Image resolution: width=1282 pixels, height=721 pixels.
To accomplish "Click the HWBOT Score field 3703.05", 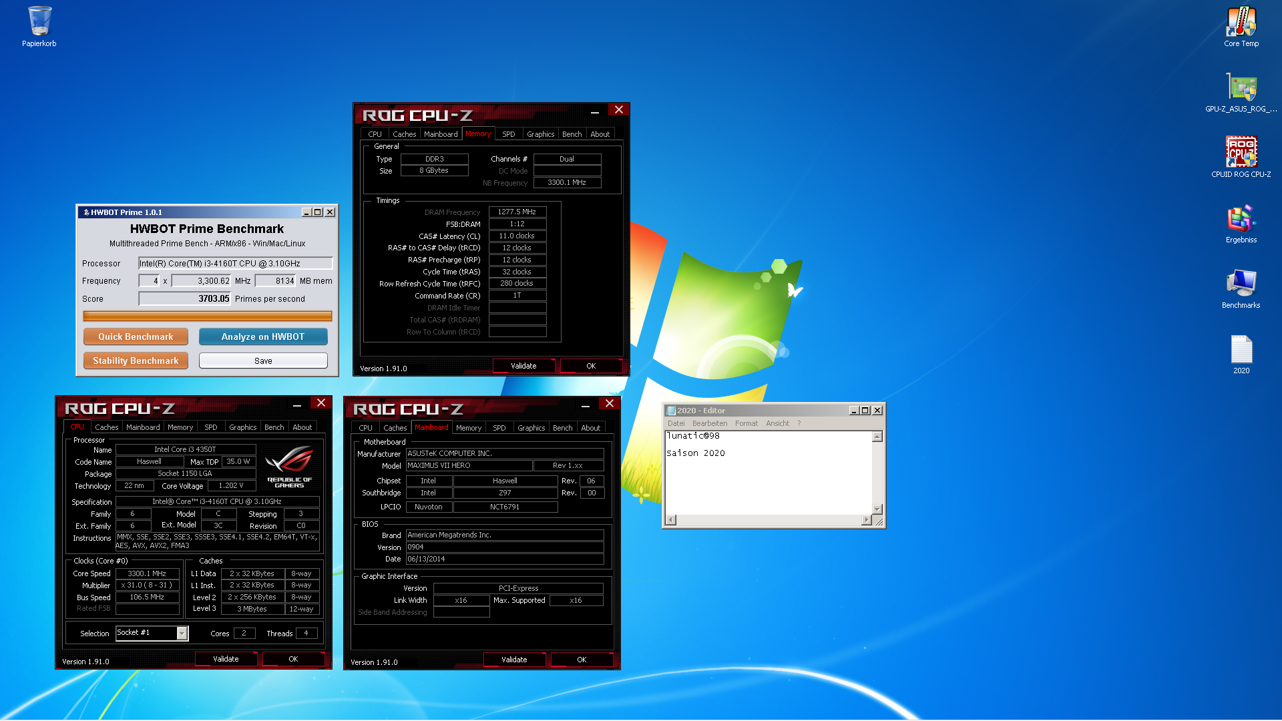I will pos(184,299).
